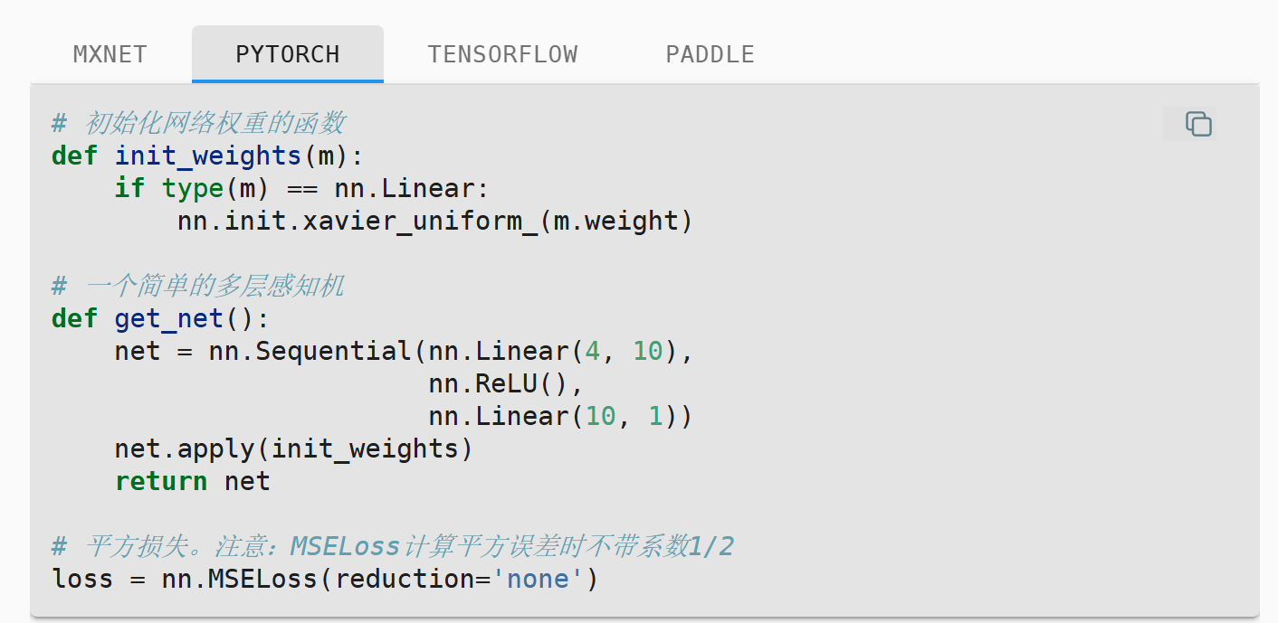The image size is (1278, 623).
Task: Click the 'none' string literal
Action: click(539, 579)
